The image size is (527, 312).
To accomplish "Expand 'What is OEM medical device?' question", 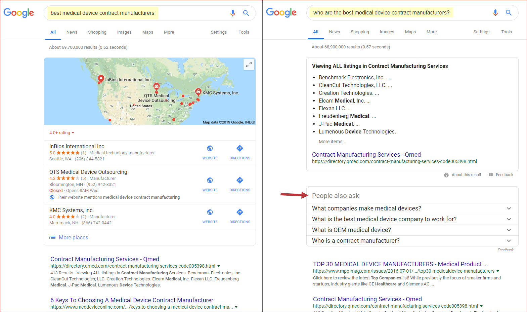I will coord(412,230).
